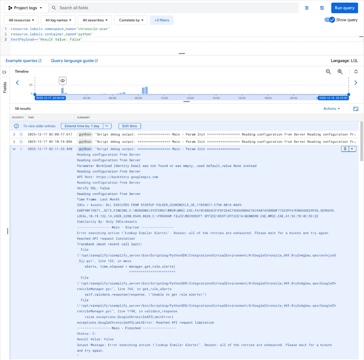
Task: Open Extend time options dropdown arrow
Action: tap(107, 126)
